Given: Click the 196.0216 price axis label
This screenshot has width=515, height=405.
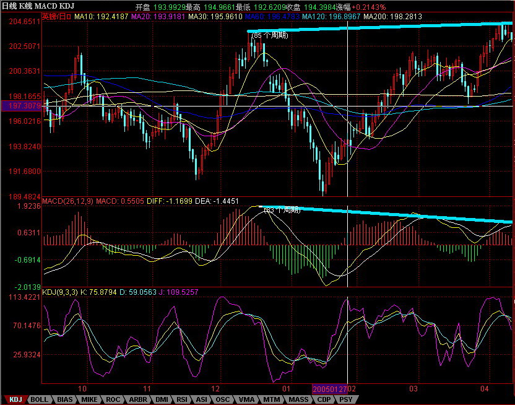Looking at the screenshot, I should point(25,121).
